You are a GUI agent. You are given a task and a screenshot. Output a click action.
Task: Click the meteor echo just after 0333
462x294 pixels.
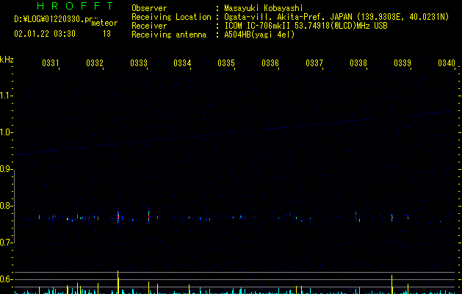pos(149,216)
